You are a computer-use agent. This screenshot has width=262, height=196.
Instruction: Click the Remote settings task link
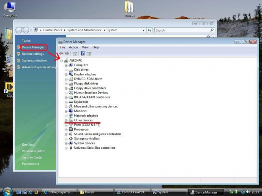[33, 54]
